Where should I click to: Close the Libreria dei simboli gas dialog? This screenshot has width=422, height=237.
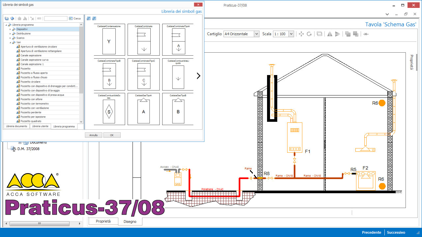(198, 5)
